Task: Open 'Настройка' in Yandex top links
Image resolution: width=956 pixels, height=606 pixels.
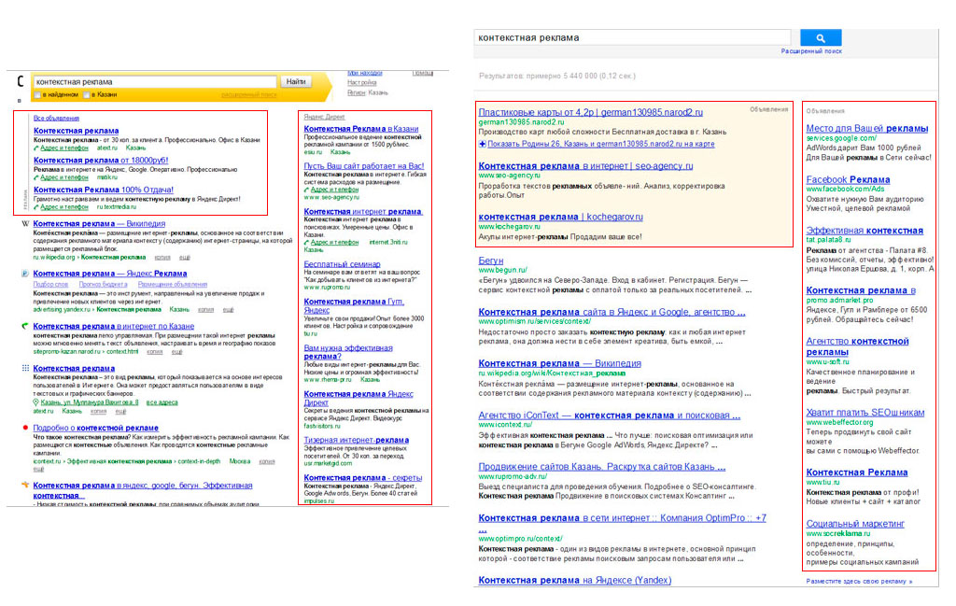Action: (362, 82)
